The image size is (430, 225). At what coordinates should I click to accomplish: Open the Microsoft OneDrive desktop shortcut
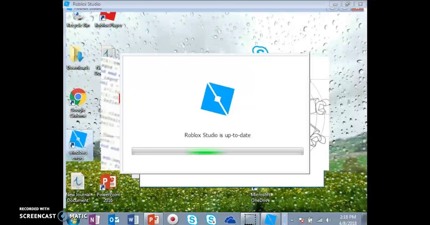[x=261, y=195]
